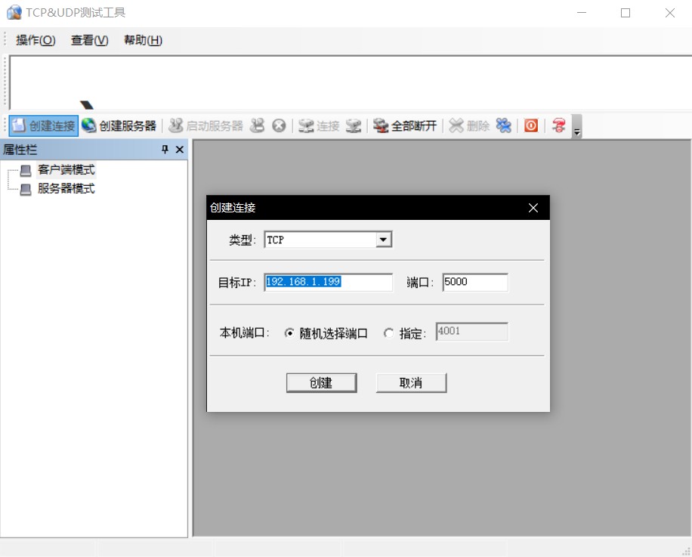
Task: Click the 创建 button in the dialog
Action: pyautogui.click(x=321, y=382)
